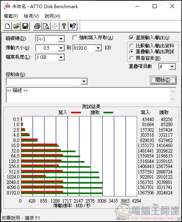Viewport: 182px width, 222px height.
Task: Uncheck the 直接輸入/輸出 checkbox
Action: tap(131, 38)
